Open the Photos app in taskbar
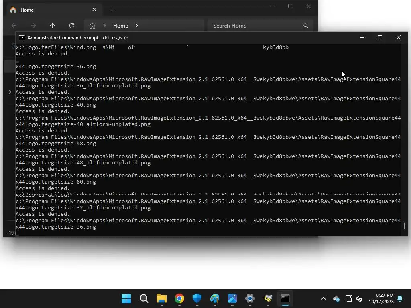 (232, 298)
